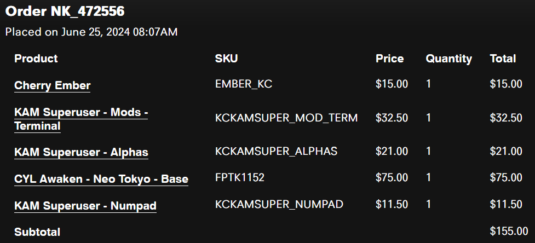Screen dimensions: 535x243
Task: Click the Quantity column header
Action: (448, 59)
